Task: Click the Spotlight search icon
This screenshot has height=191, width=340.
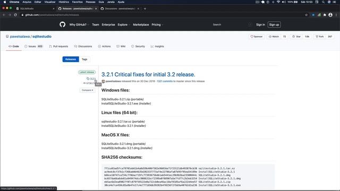Action: [323, 2]
